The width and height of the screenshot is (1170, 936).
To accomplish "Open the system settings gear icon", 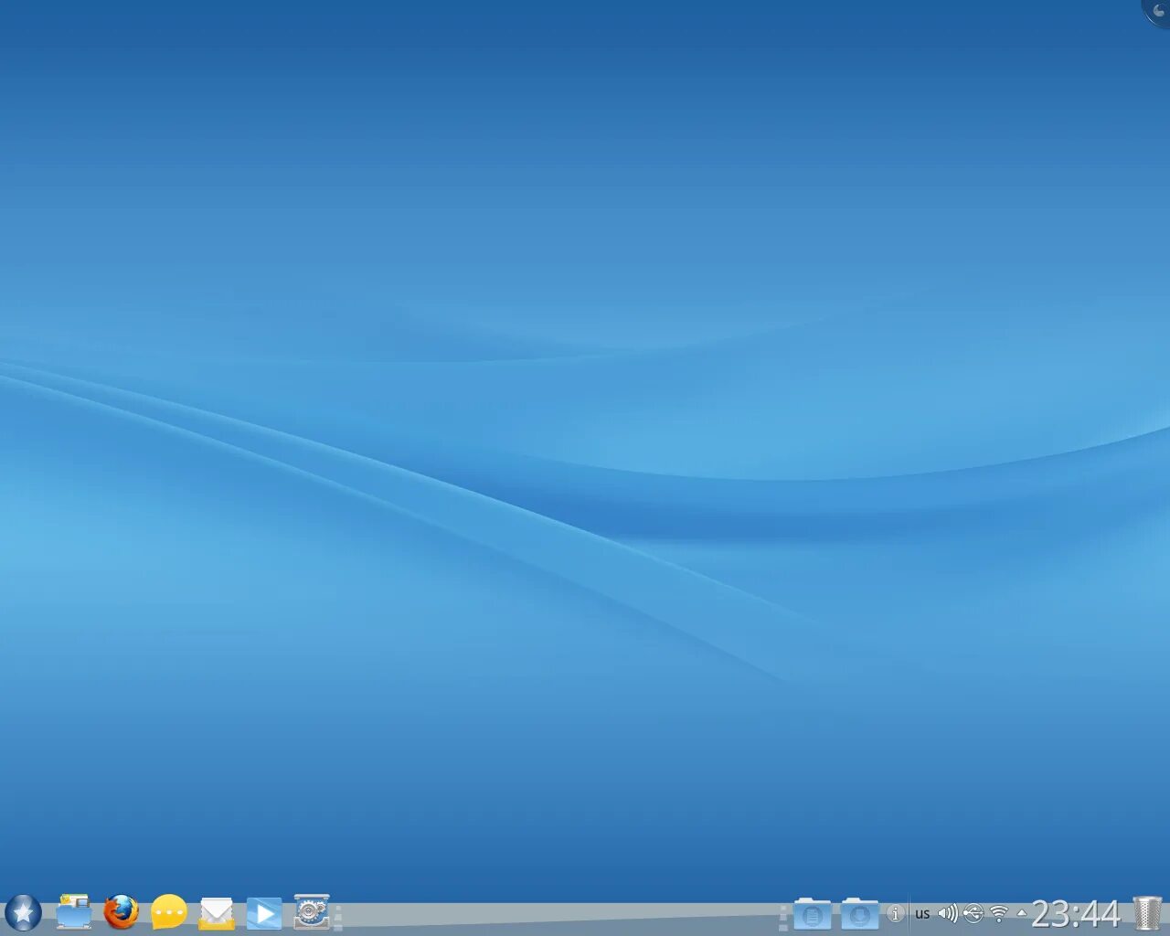I will click(x=312, y=912).
